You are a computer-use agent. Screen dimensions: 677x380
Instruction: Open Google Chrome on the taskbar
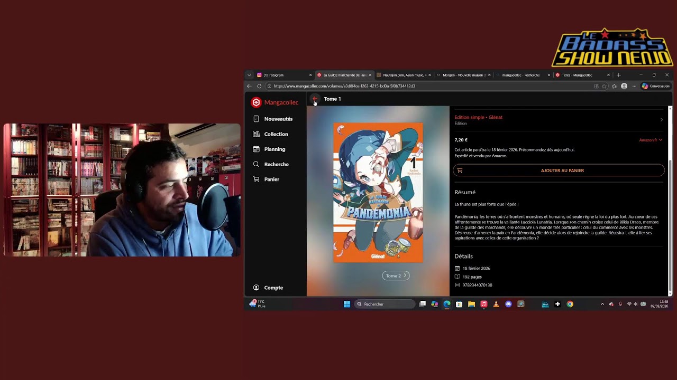click(x=570, y=304)
